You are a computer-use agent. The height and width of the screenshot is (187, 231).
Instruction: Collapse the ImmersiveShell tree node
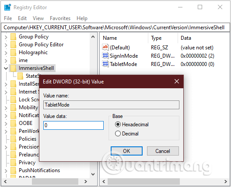tap(6, 68)
